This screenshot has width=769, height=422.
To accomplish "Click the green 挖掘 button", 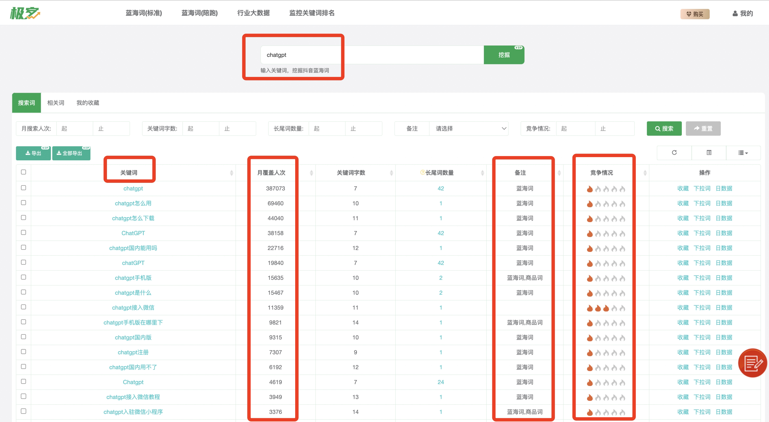I will [504, 55].
